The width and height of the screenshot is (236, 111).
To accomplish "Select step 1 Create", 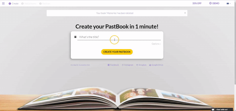I will coord(14,4).
